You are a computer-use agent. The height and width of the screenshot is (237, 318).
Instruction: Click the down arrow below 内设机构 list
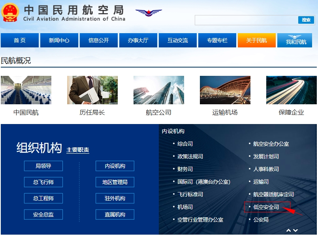coord(295,230)
